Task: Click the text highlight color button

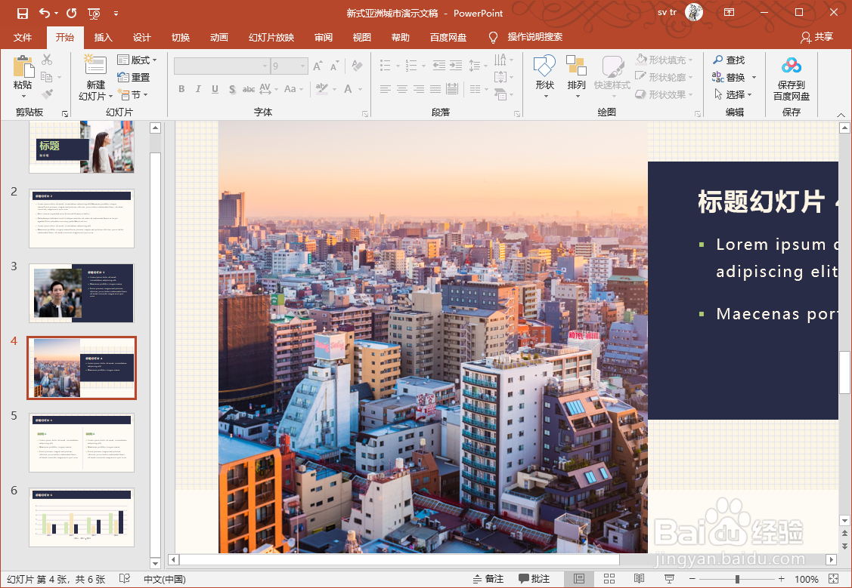Action: (322, 88)
